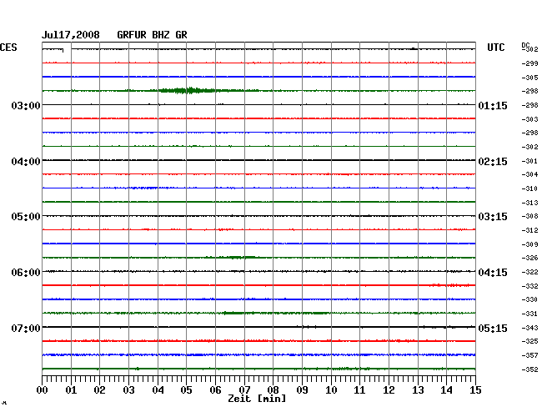This screenshot has height=412, width=542.
Task: Click minute label 05 on bottom axis
Action: pyautogui.click(x=186, y=390)
